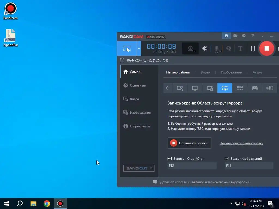Screen dimensions: 279x209
Task: Open File Explorer from the taskbar
Action: coord(33,204)
